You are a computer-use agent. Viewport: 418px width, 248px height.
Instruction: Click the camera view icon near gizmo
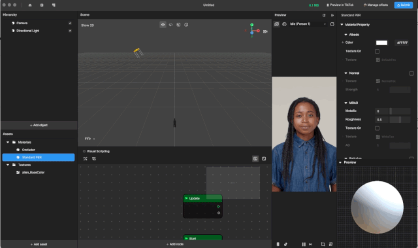click(265, 31)
